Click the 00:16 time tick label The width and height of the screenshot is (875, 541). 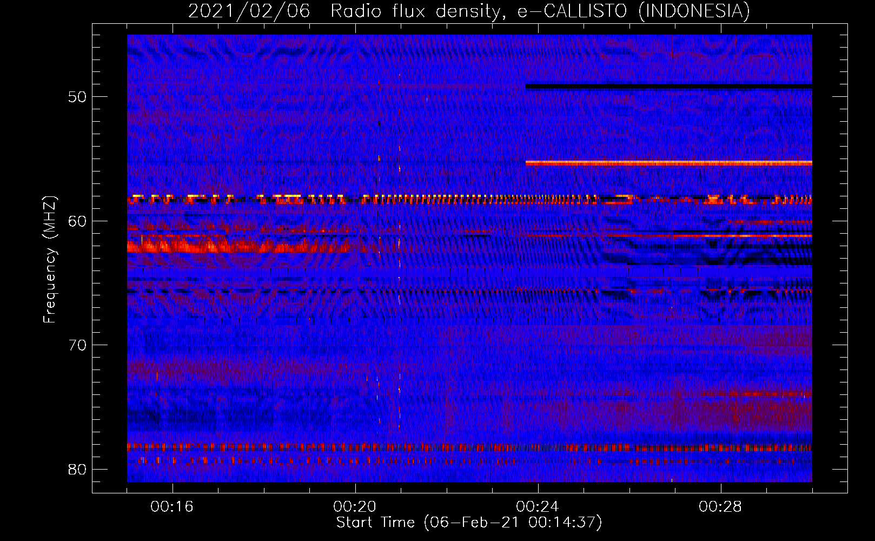172,506
